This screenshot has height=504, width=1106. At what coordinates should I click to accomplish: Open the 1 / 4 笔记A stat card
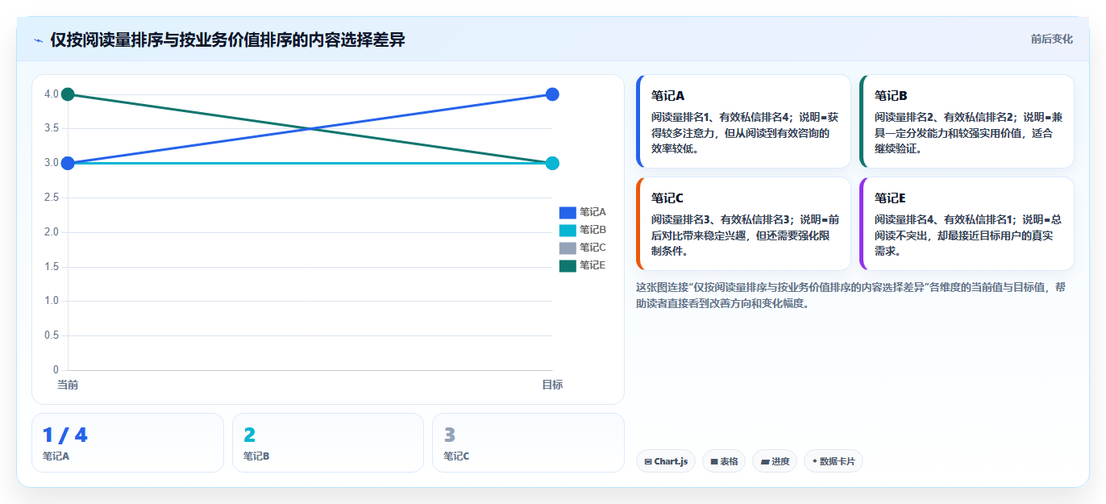pyautogui.click(x=127, y=443)
